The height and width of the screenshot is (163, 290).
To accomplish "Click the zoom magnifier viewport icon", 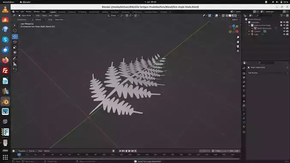I will click(x=238, y=37).
